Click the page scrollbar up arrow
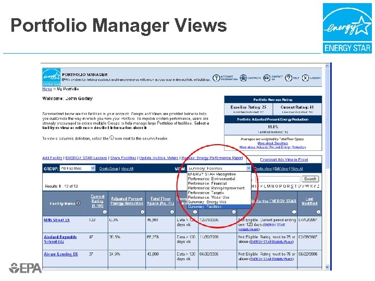This screenshot has height=281, width=375. [327, 66]
